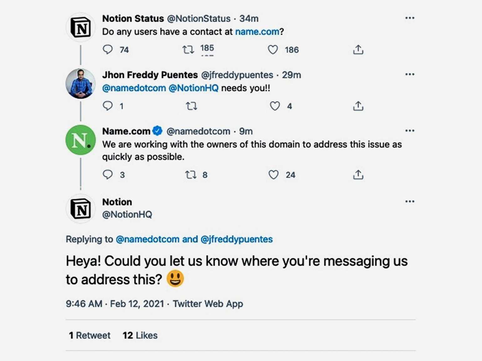Reply to Jhon Freddy Puentes' tweet
Viewport: 482px width, 361px height.
[108, 106]
